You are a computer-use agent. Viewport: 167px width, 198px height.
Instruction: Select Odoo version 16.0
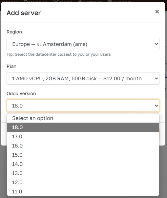click(x=83, y=146)
